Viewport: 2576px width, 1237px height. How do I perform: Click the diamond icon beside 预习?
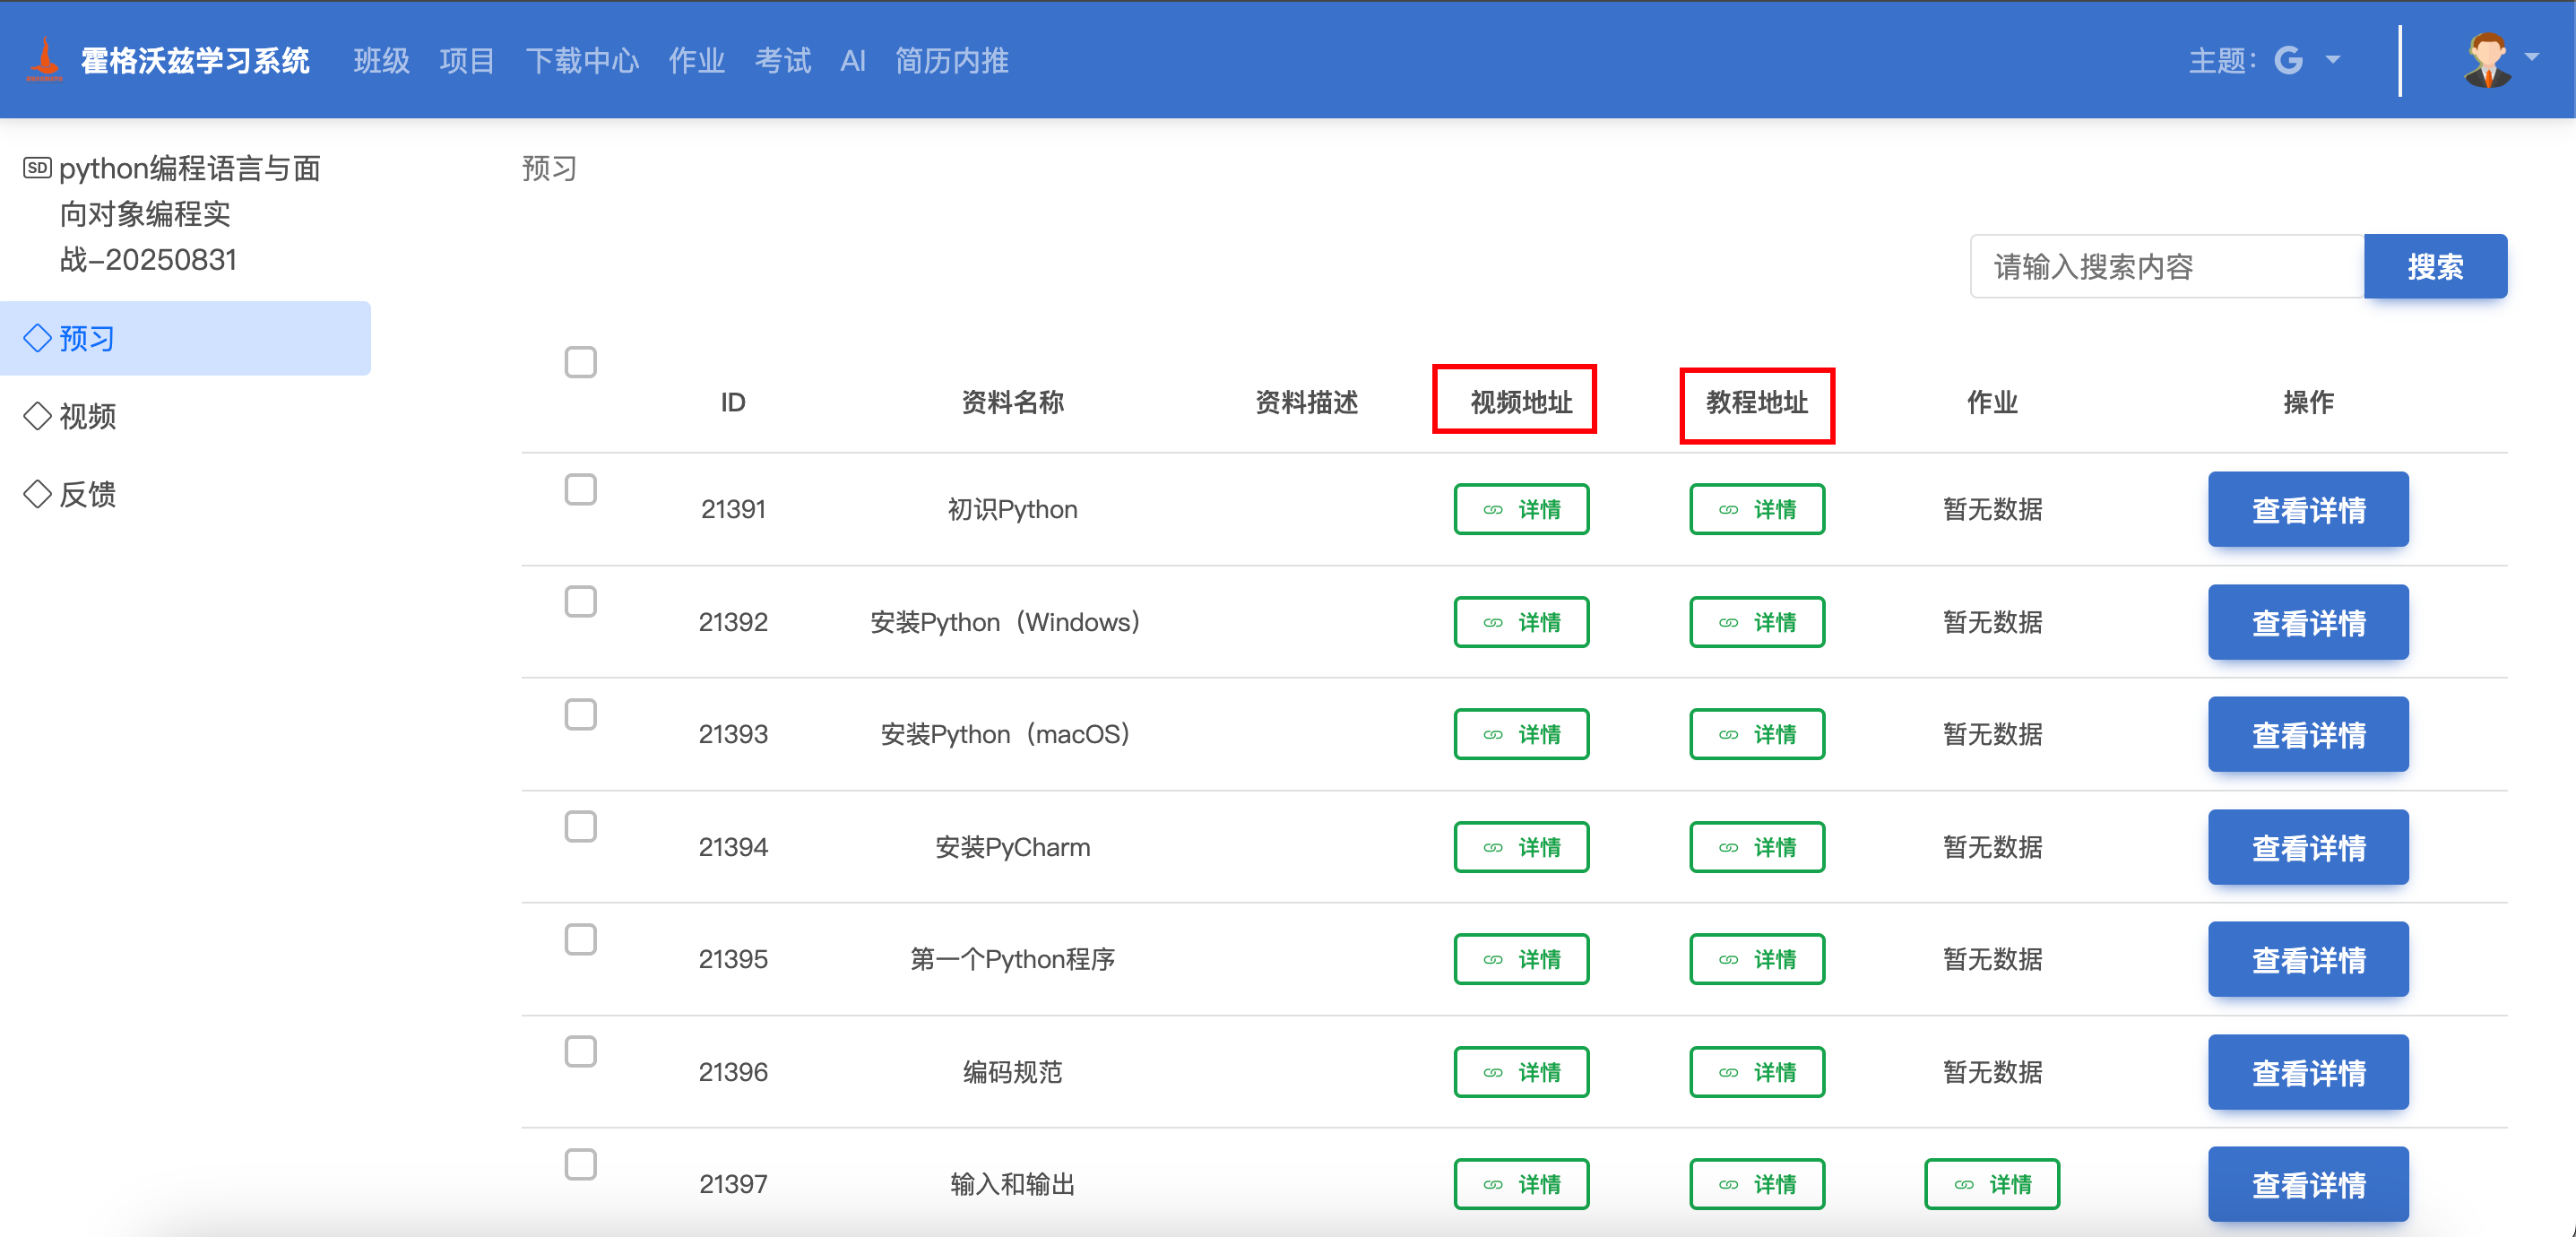point(37,338)
